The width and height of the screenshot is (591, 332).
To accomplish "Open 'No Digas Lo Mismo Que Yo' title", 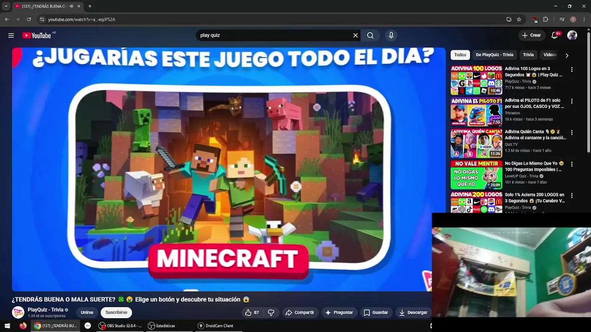I will (x=534, y=166).
